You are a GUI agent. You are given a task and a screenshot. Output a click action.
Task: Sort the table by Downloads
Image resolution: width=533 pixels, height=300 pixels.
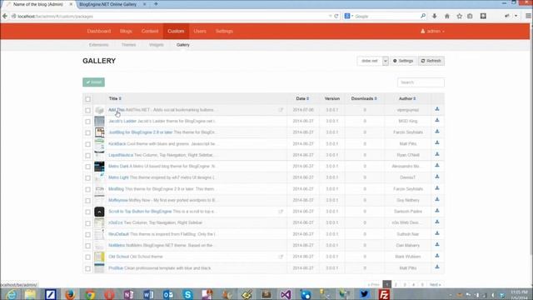[364, 98]
